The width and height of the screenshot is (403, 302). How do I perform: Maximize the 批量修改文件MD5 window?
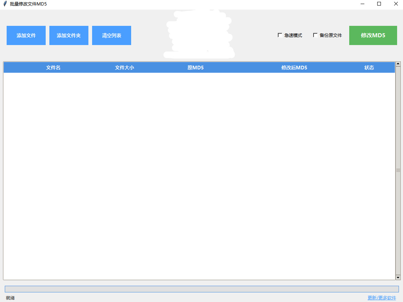click(379, 4)
